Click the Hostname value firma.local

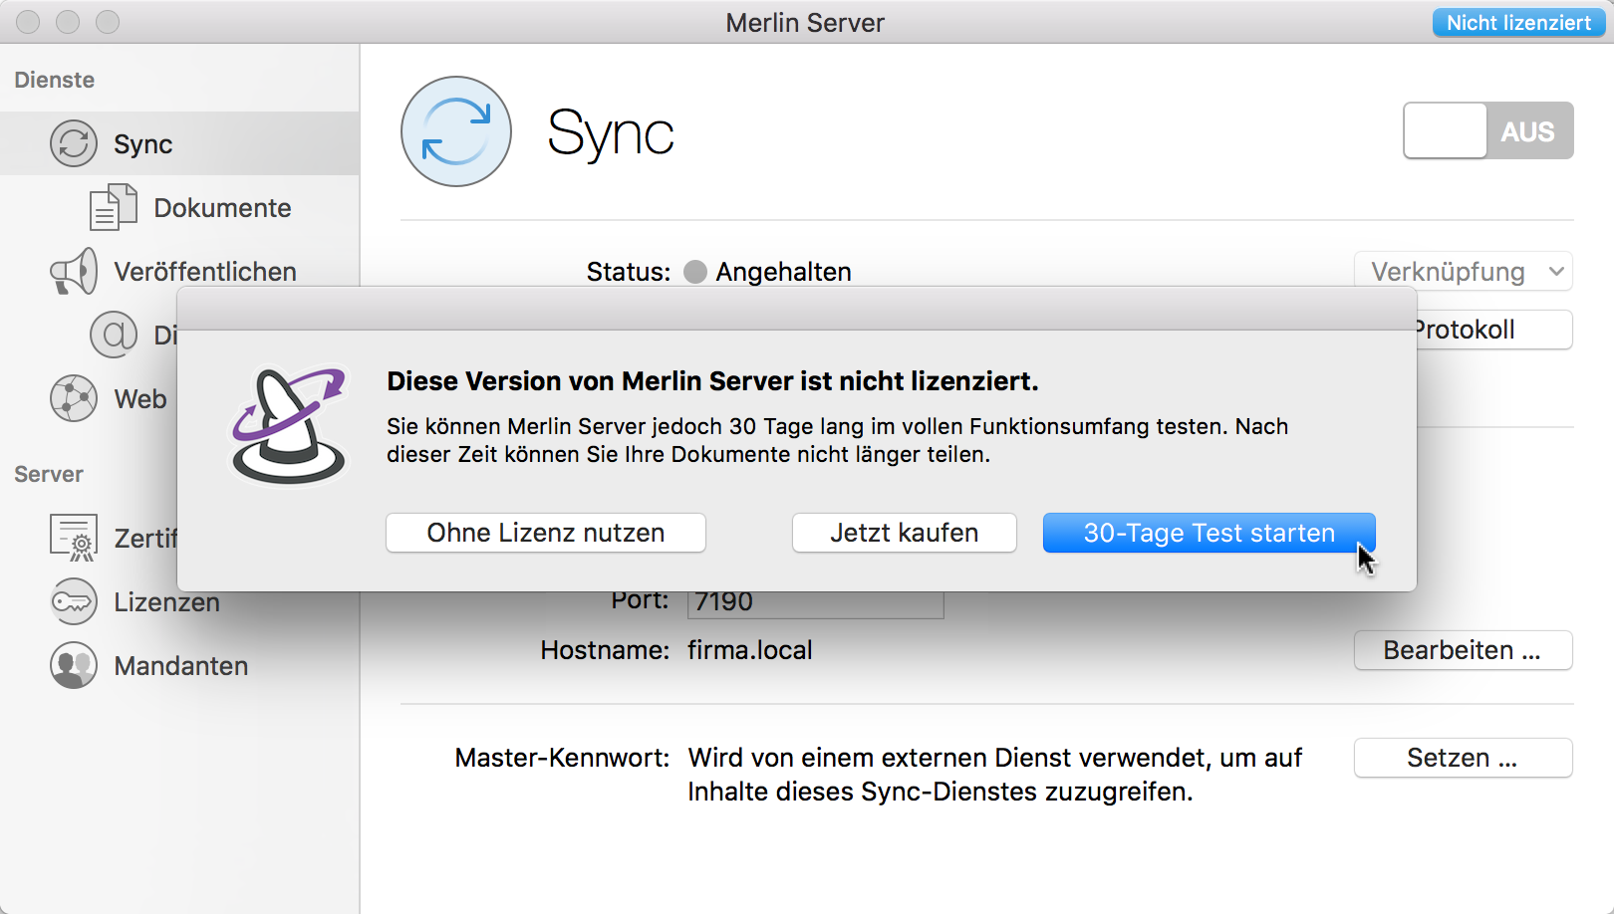(x=750, y=650)
